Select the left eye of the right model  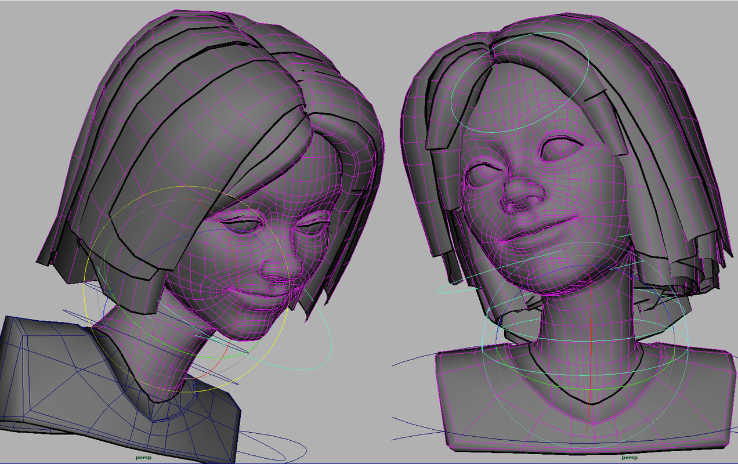(x=487, y=174)
